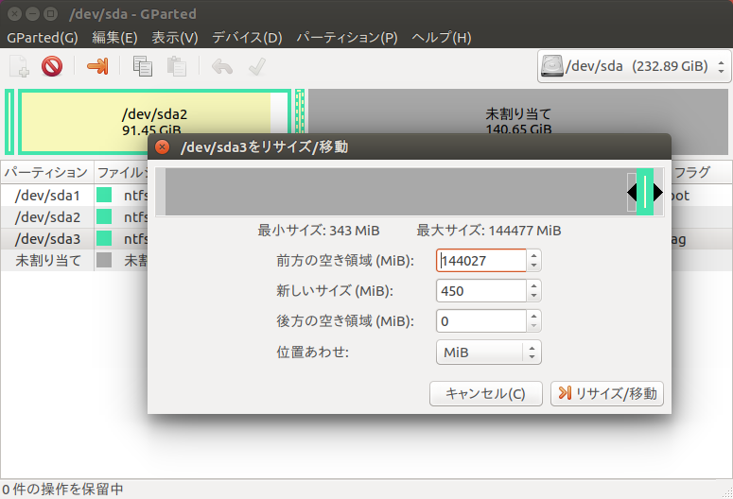The width and height of the screenshot is (733, 499).
Task: Increase the new size value
Action: click(x=533, y=285)
